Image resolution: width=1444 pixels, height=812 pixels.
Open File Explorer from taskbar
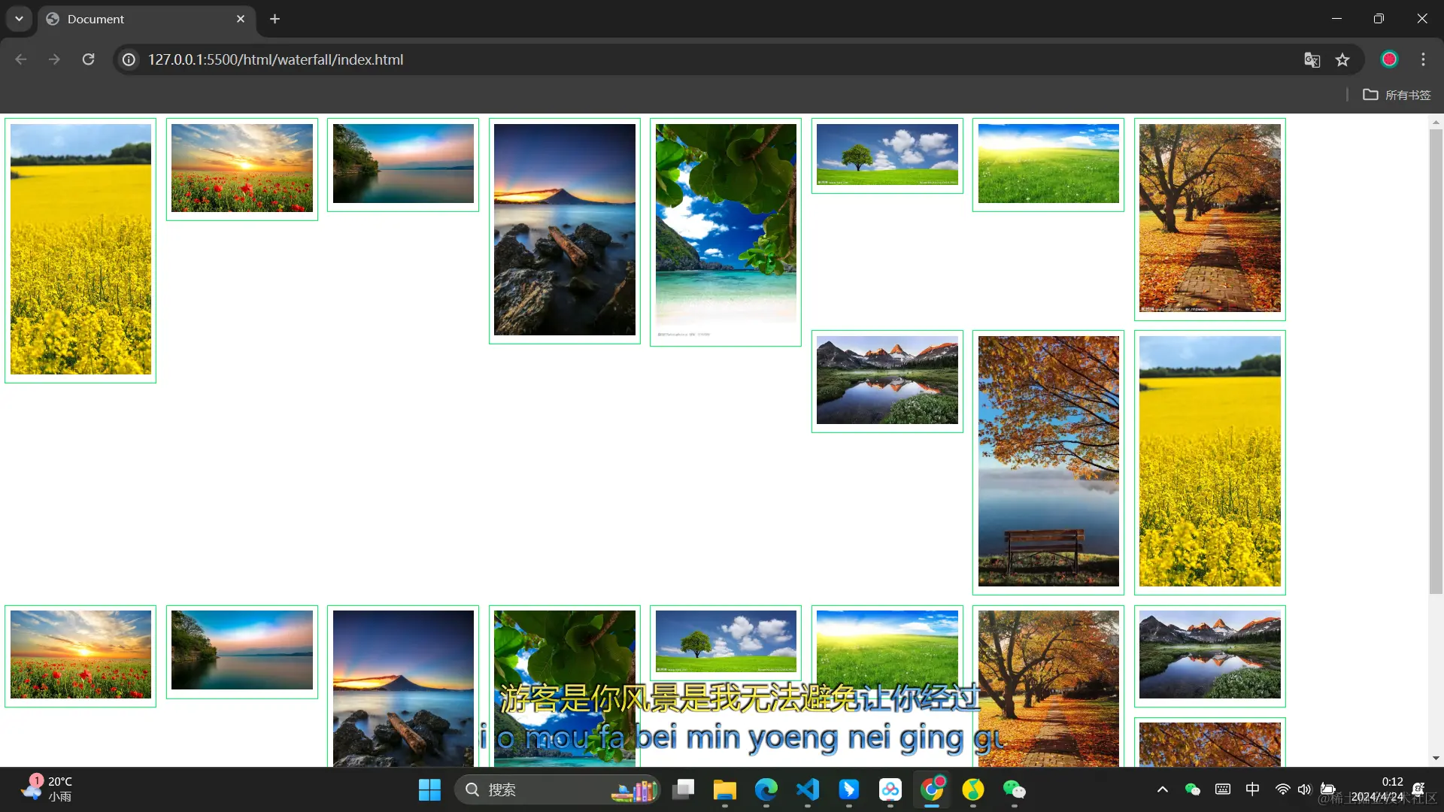point(724,789)
